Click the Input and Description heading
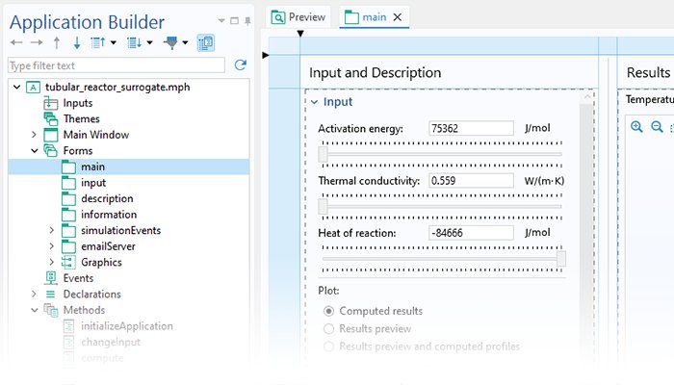Image resolution: width=674 pixels, height=385 pixels. pyautogui.click(x=375, y=72)
